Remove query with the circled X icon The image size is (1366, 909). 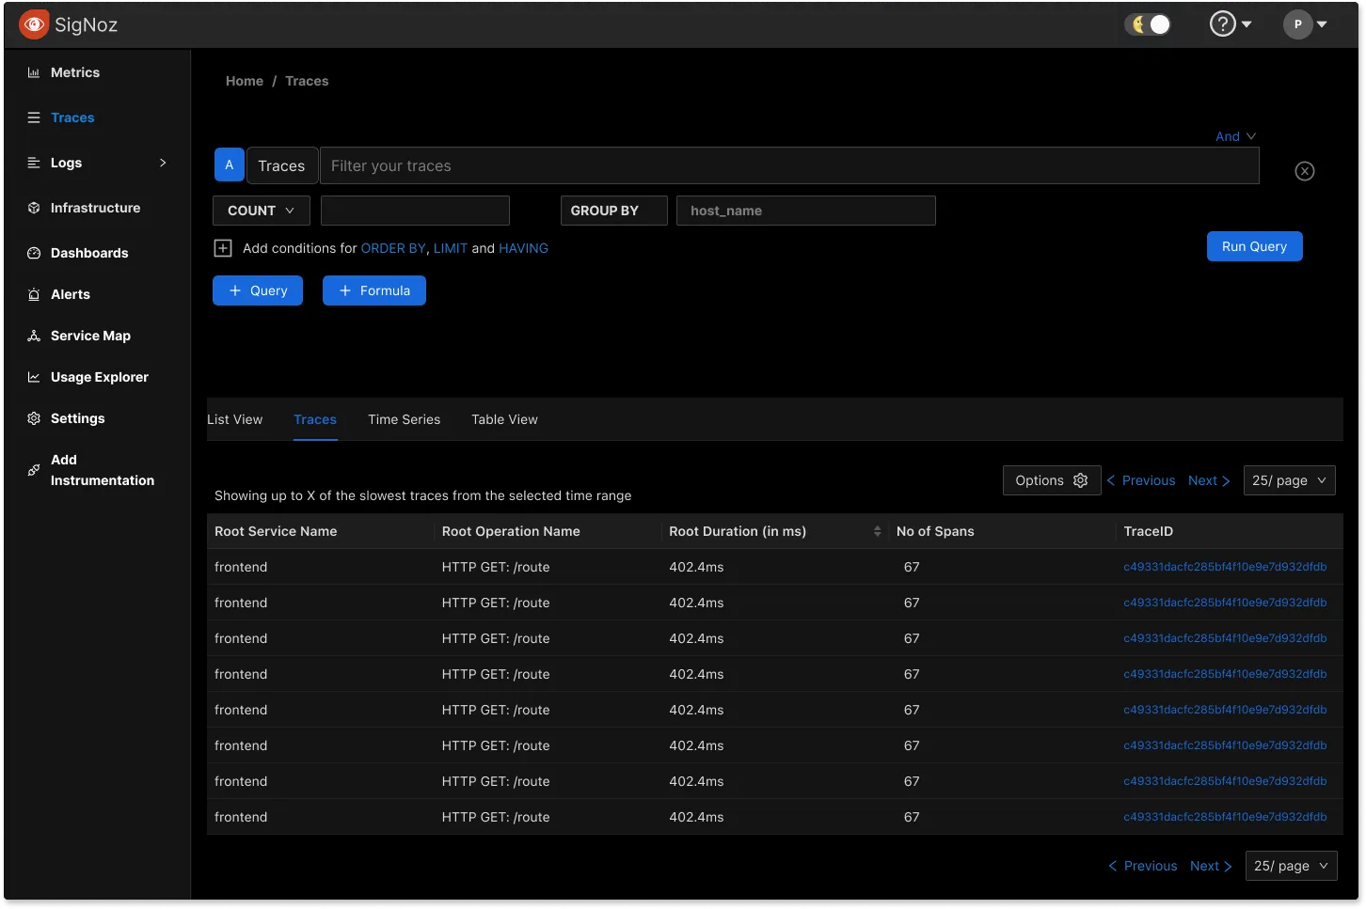pyautogui.click(x=1304, y=171)
